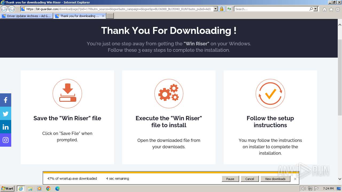Click the 'Thank You For Downloading !' heading
342x192 pixels.
click(169, 31)
